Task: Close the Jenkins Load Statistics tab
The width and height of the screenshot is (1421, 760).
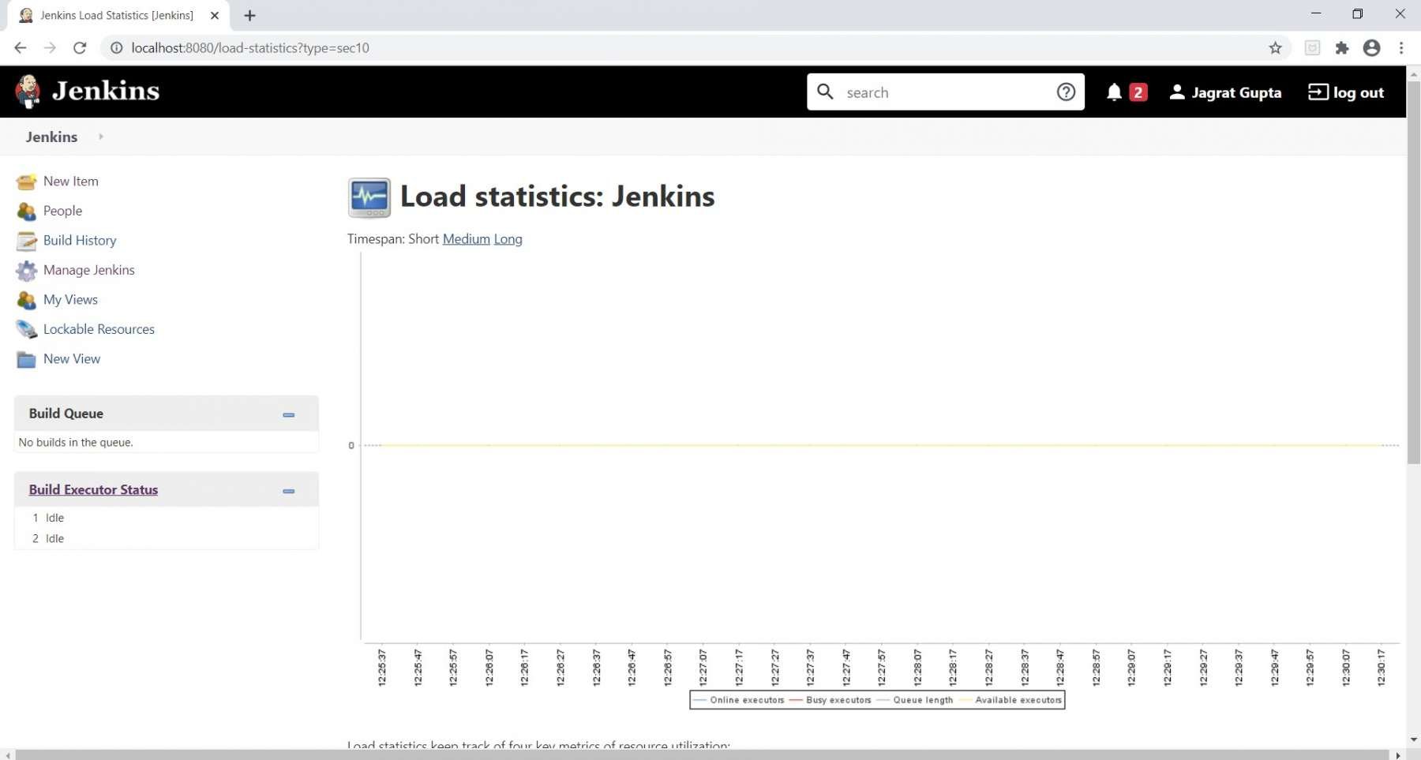Action: pos(215,15)
